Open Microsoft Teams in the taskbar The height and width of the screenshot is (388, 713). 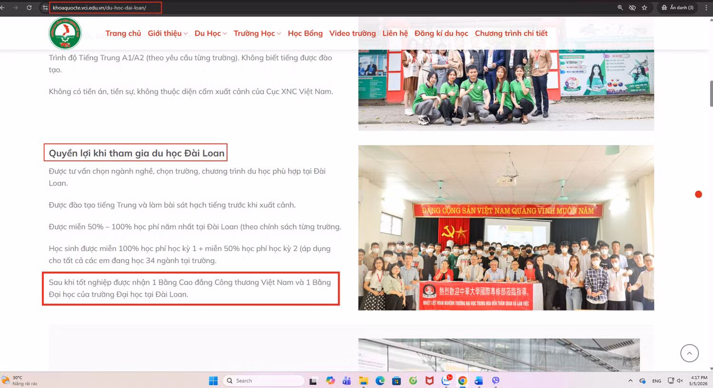[347, 380]
